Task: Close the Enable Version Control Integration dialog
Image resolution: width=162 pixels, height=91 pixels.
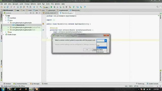Action: tap(106, 35)
